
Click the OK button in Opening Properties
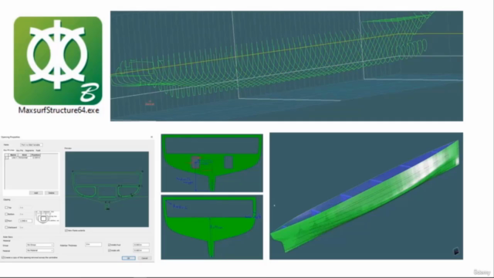tap(129, 258)
